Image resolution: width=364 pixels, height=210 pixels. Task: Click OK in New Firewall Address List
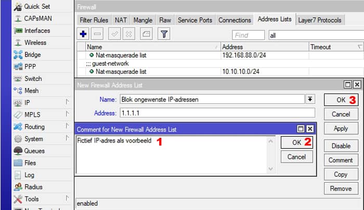pyautogui.click(x=341, y=100)
